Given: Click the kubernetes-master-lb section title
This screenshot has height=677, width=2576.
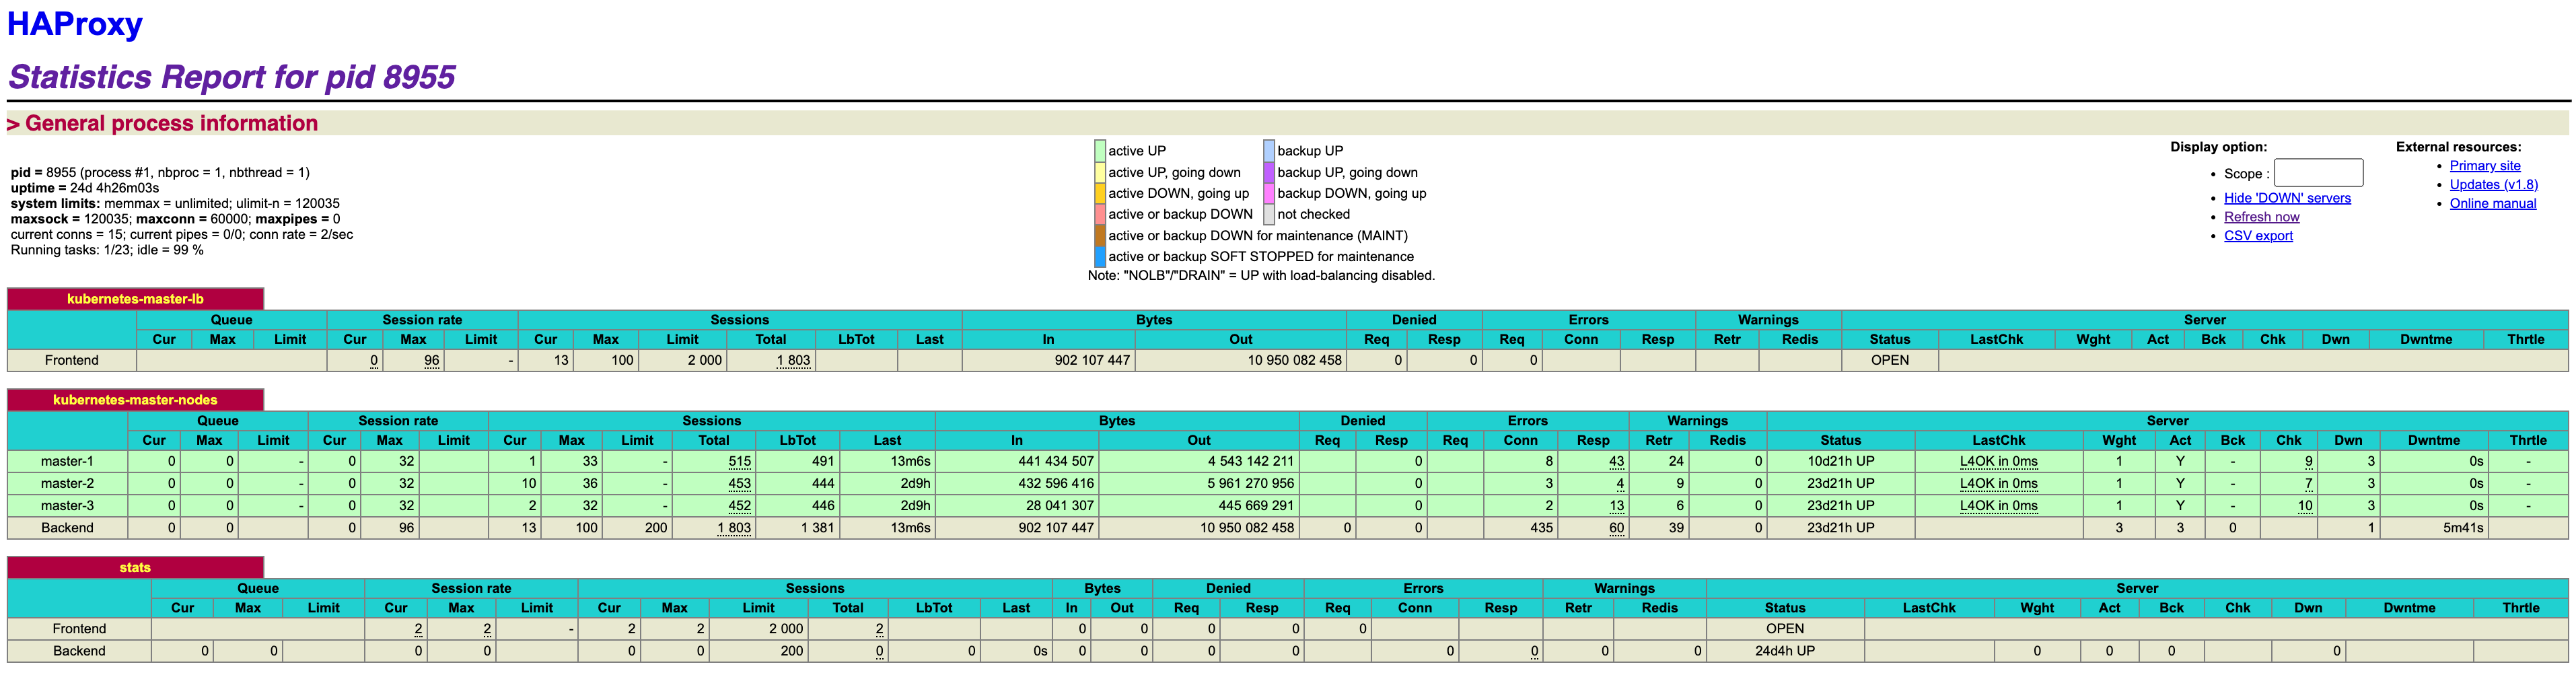Looking at the screenshot, I should (135, 299).
